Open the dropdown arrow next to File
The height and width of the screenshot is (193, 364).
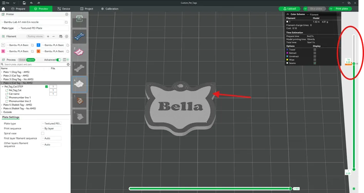pyautogui.click(x=14, y=3)
